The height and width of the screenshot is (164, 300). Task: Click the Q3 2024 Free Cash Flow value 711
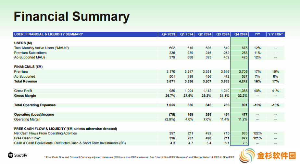coord(226,138)
